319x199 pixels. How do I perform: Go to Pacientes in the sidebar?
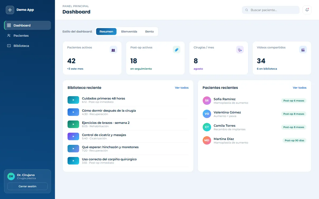28,36
